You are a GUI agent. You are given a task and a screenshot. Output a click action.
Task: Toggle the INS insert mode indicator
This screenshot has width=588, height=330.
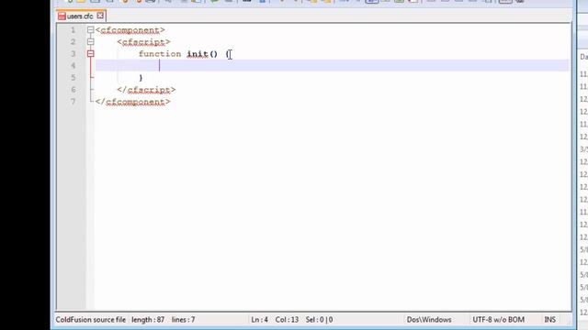[549, 320]
